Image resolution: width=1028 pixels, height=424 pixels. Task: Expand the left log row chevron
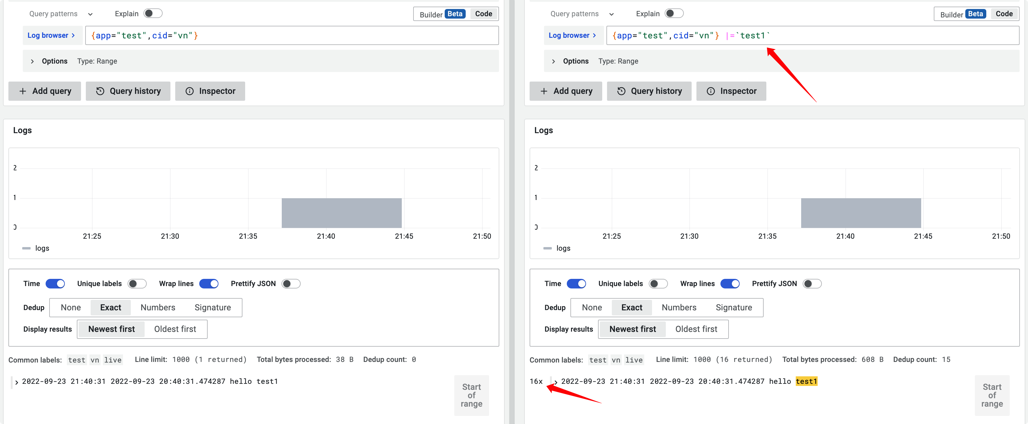click(17, 382)
